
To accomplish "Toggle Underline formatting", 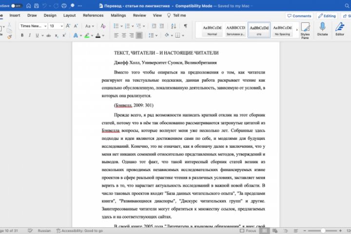I will (37, 36).
